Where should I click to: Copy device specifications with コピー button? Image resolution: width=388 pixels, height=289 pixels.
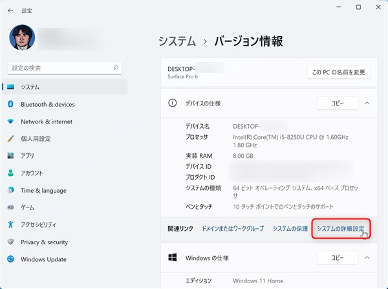click(338, 103)
